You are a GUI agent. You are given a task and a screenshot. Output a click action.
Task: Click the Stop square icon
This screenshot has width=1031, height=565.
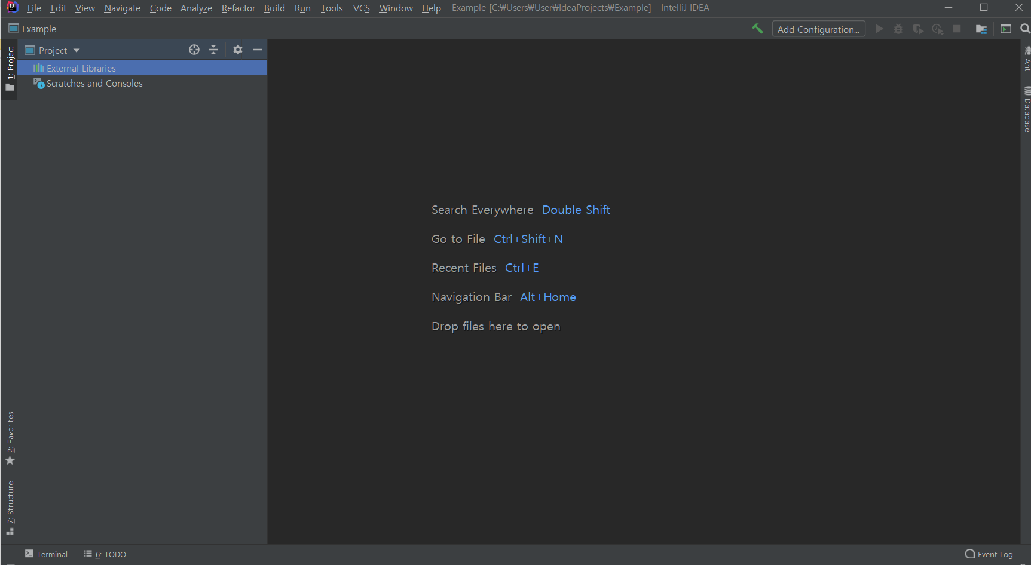(x=957, y=29)
